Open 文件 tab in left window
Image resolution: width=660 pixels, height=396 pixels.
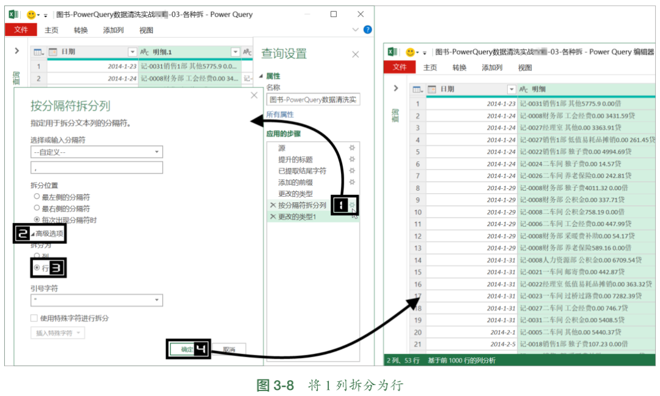click(21, 30)
